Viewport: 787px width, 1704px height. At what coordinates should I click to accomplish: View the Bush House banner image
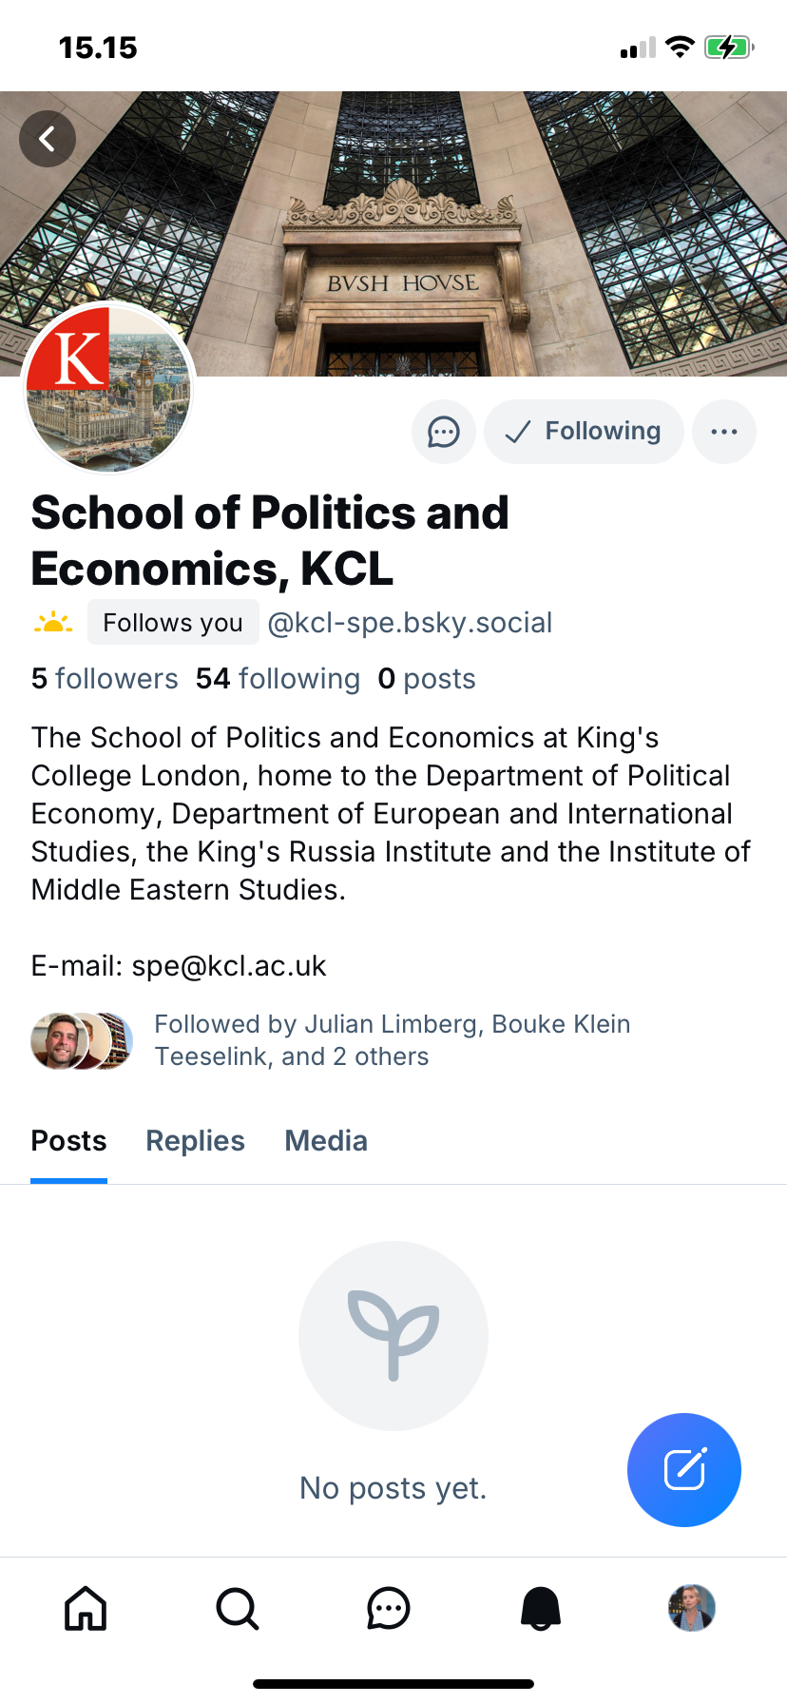pos(475,228)
